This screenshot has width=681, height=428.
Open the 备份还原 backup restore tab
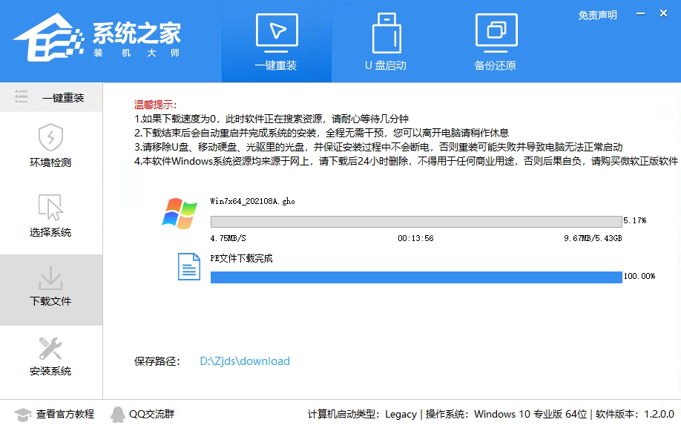pos(497,37)
